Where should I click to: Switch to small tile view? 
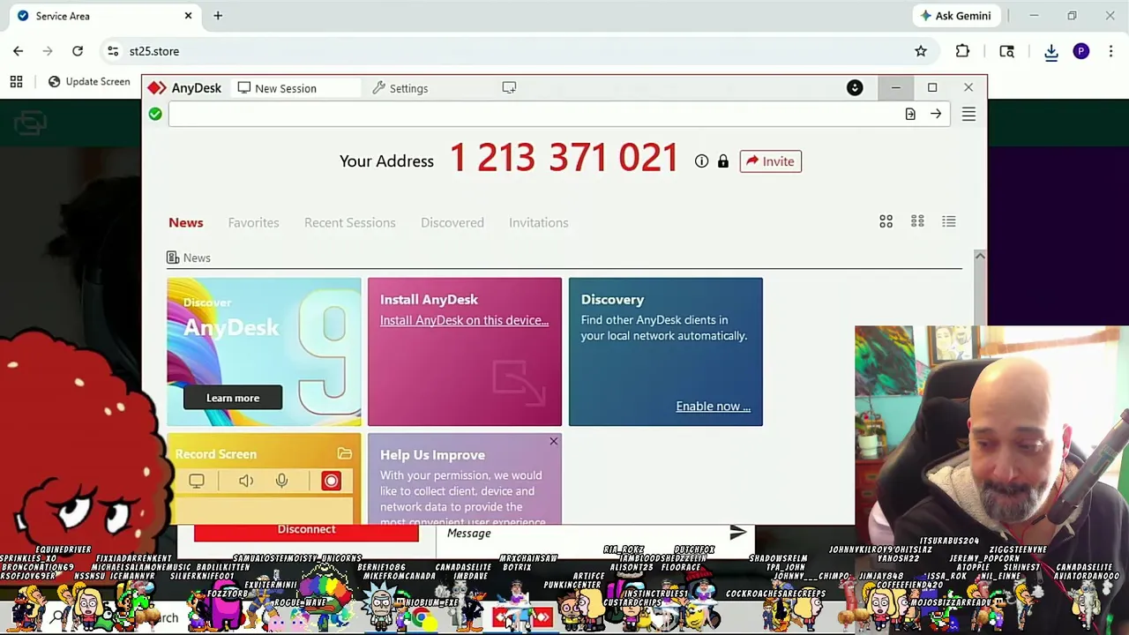tap(917, 221)
